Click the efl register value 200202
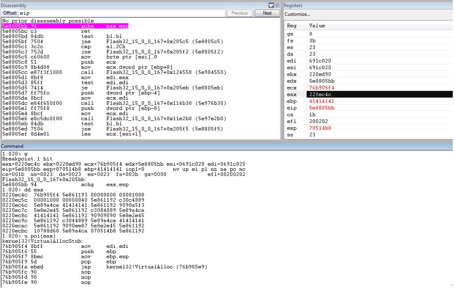 [318, 121]
